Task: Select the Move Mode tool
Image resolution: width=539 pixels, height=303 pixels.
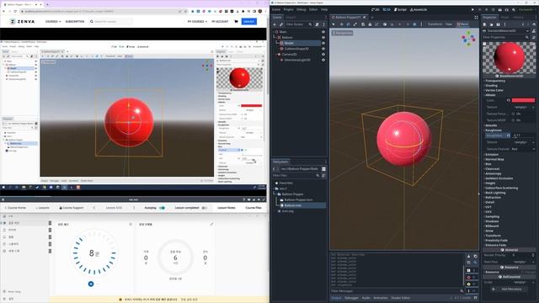Action: [x=341, y=24]
